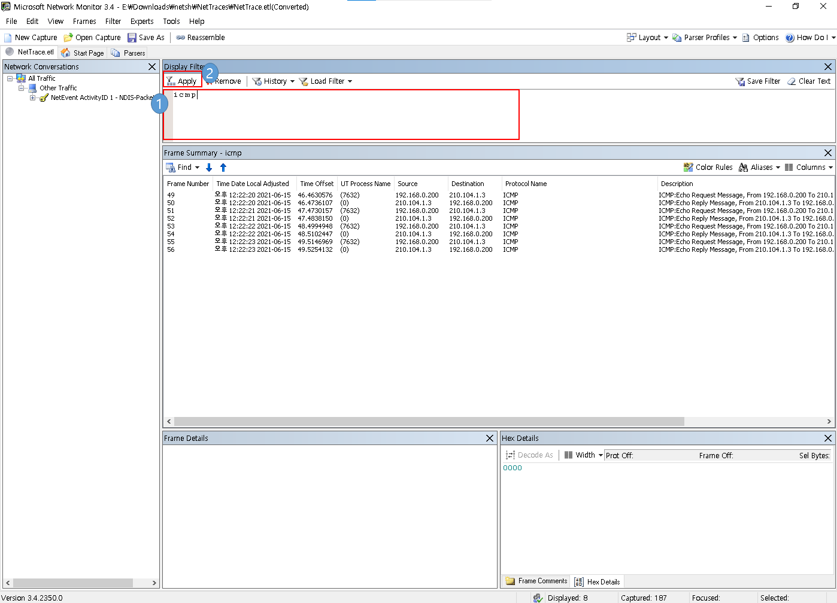
Task: Open the Width dropdown in Hex Details
Action: (x=583, y=455)
